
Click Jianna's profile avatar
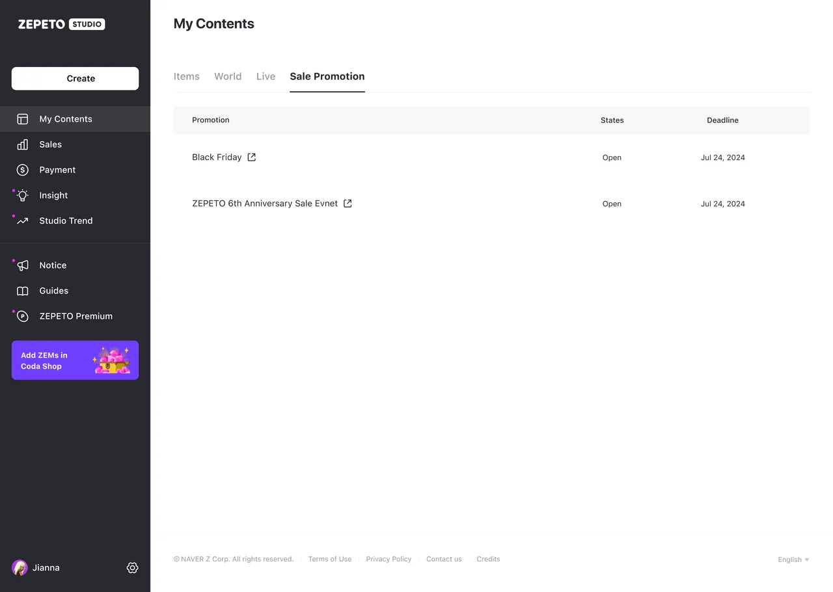pyautogui.click(x=20, y=568)
